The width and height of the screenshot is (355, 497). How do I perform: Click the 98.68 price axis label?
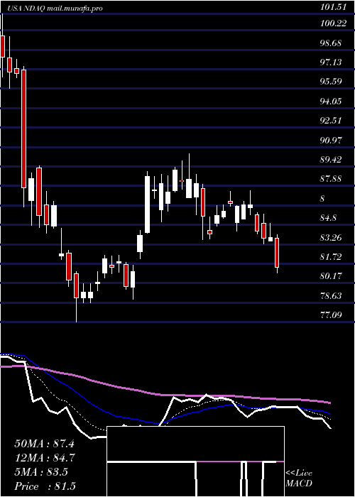[331, 43]
